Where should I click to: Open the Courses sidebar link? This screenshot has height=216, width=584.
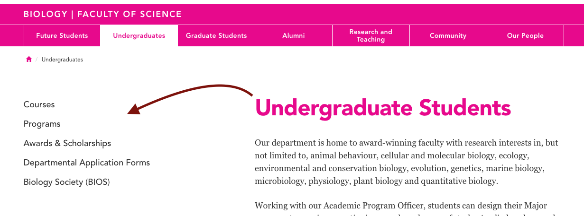[39, 104]
